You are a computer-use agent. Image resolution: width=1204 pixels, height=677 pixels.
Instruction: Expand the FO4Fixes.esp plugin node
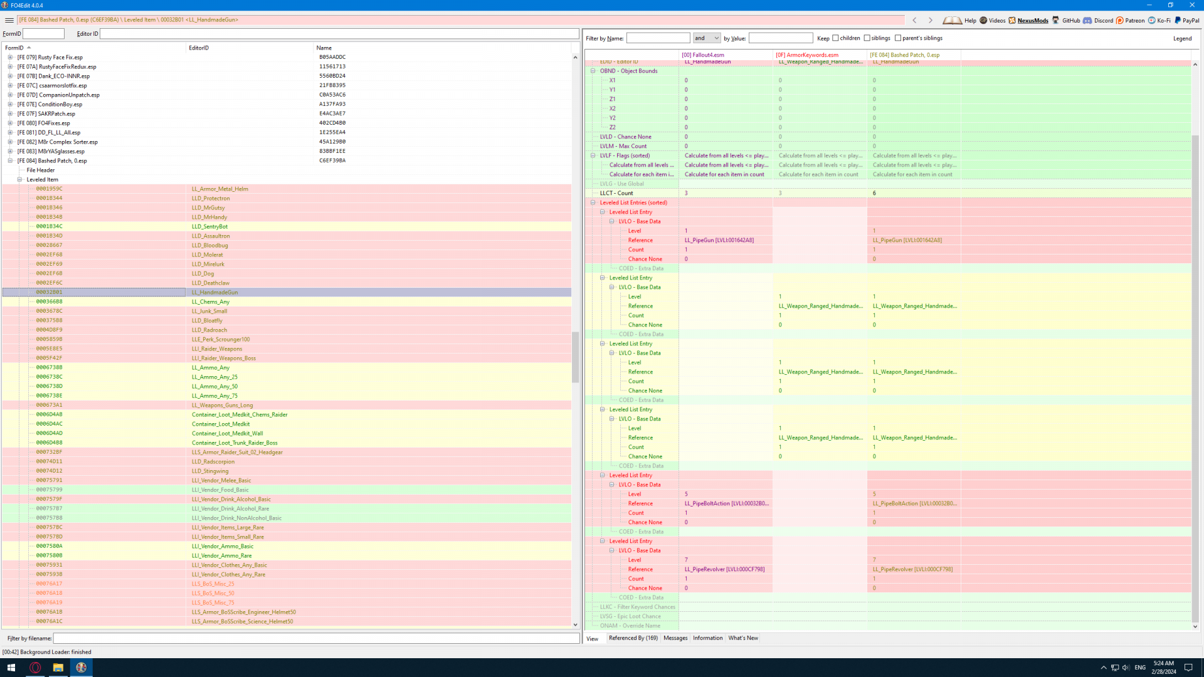[x=10, y=123]
